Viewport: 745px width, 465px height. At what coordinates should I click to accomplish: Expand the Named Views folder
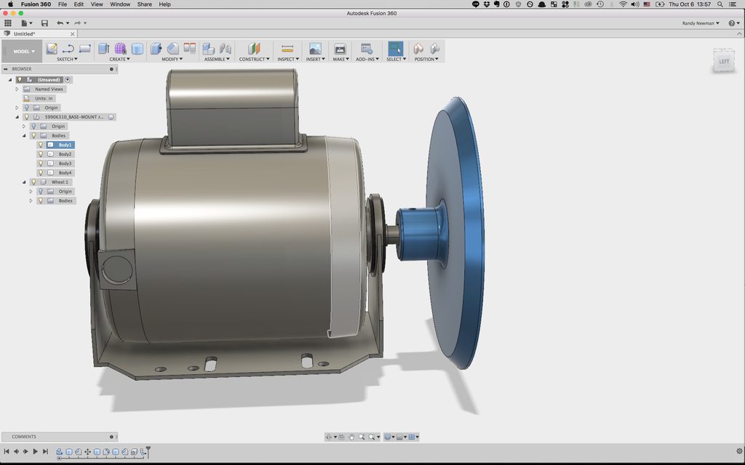click(x=17, y=89)
